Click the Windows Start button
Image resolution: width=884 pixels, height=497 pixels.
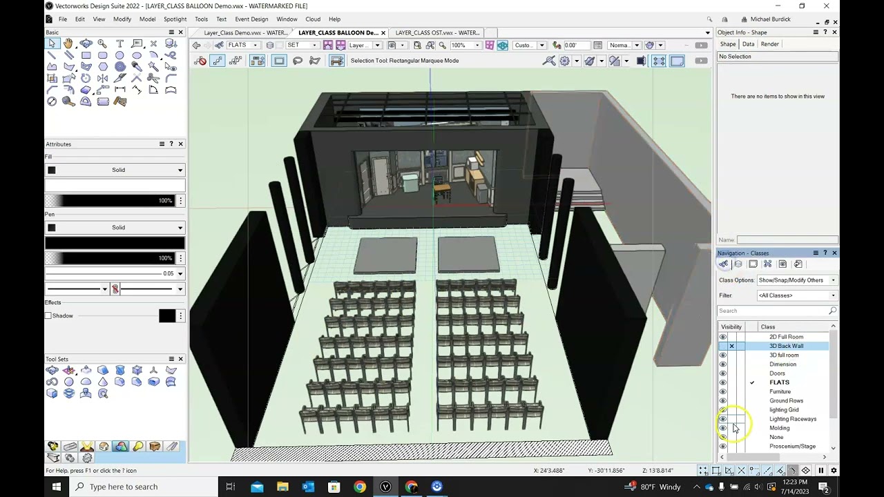tap(57, 487)
